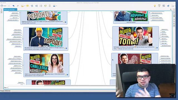The height and width of the screenshot is (100, 178).
Task: Launch presentation mode
Action: pos(159,6)
